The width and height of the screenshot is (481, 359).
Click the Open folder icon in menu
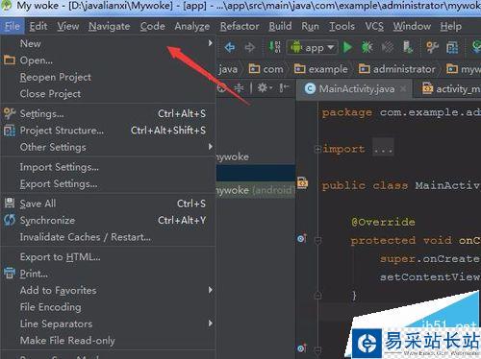[10, 60]
